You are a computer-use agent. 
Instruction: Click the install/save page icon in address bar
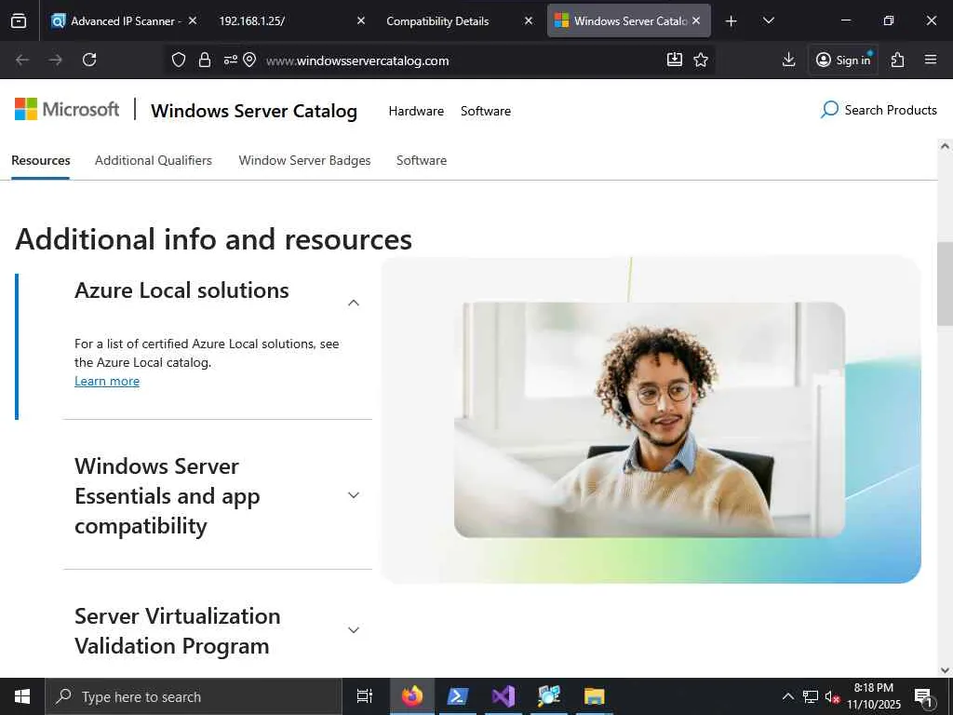[x=675, y=60]
